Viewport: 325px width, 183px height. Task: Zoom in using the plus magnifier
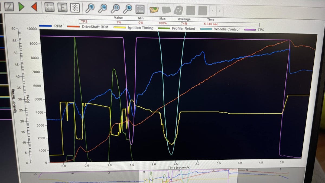pos(91,8)
